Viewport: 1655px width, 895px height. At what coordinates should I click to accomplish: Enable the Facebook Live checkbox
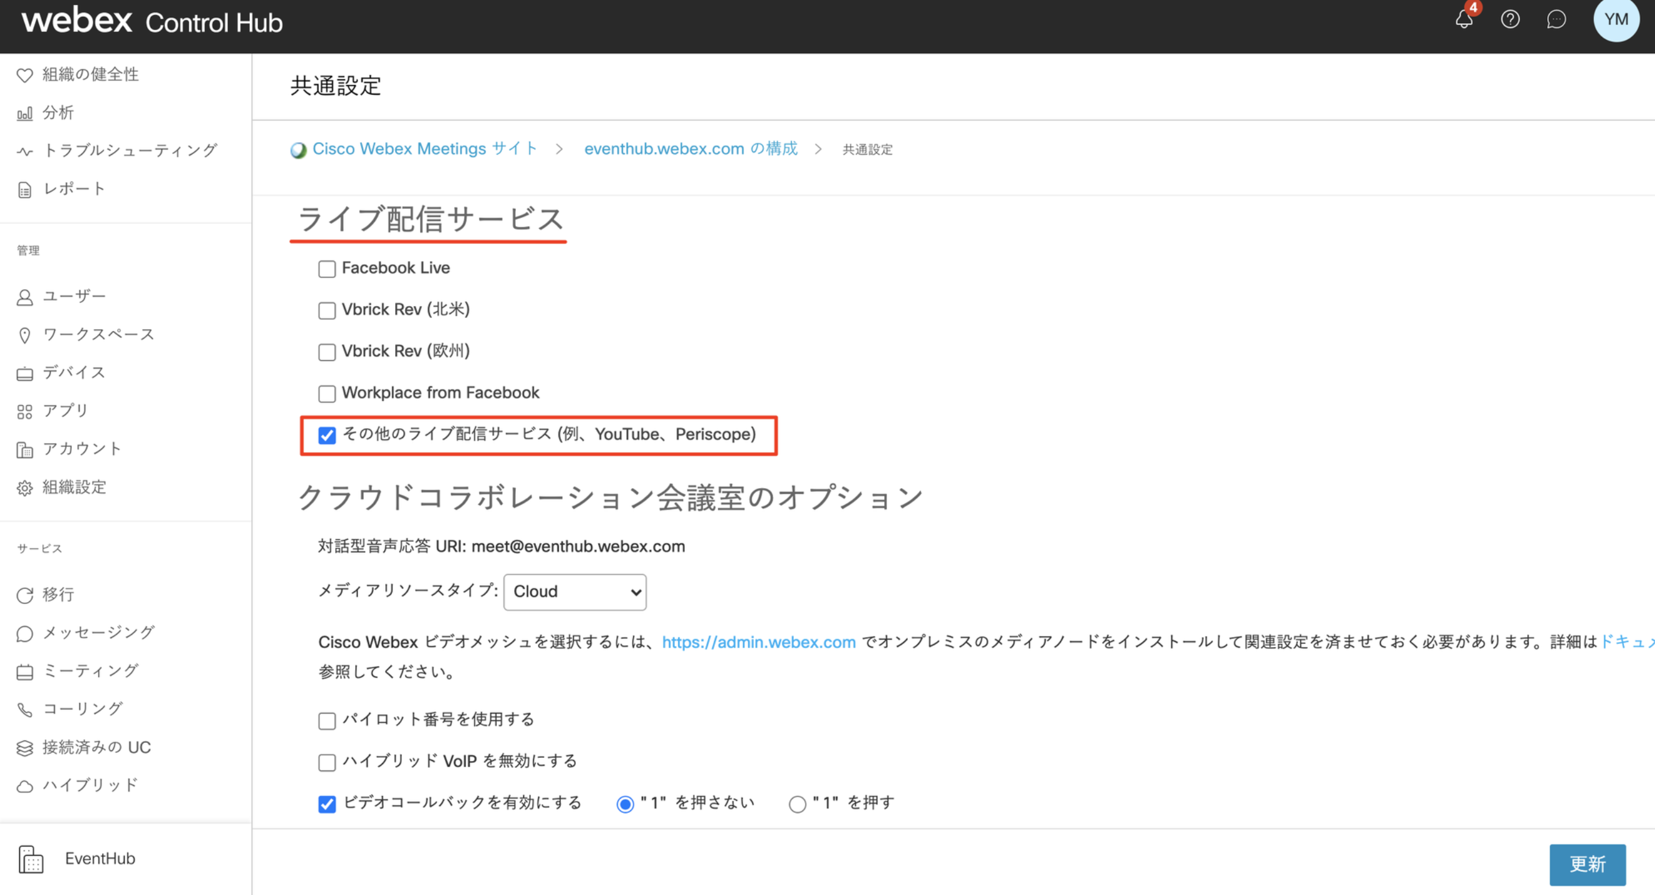[327, 269]
